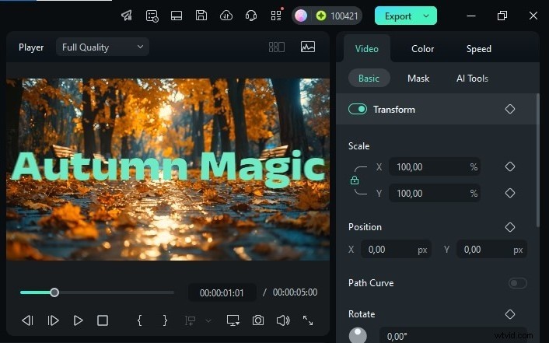Adjust volume with the speaker icon
The width and height of the screenshot is (549, 343).
(x=283, y=320)
